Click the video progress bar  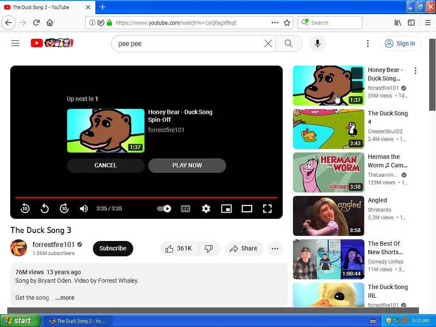(x=146, y=198)
